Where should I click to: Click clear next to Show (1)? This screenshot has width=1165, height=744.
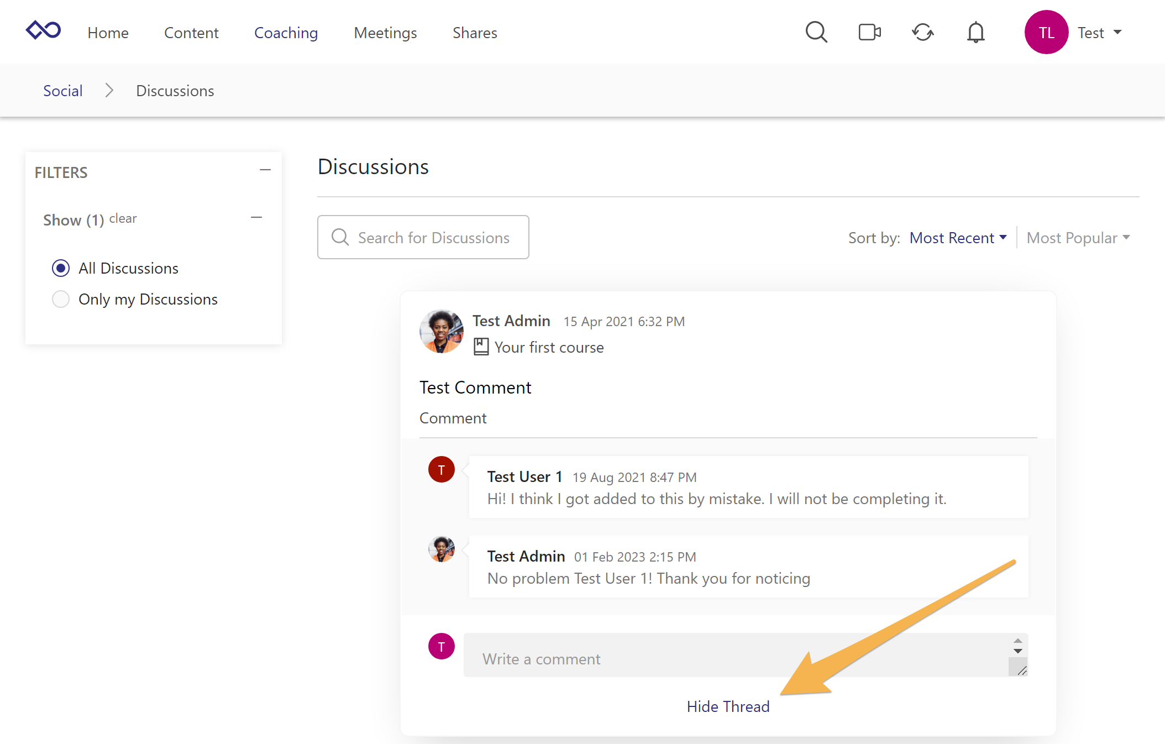123,218
